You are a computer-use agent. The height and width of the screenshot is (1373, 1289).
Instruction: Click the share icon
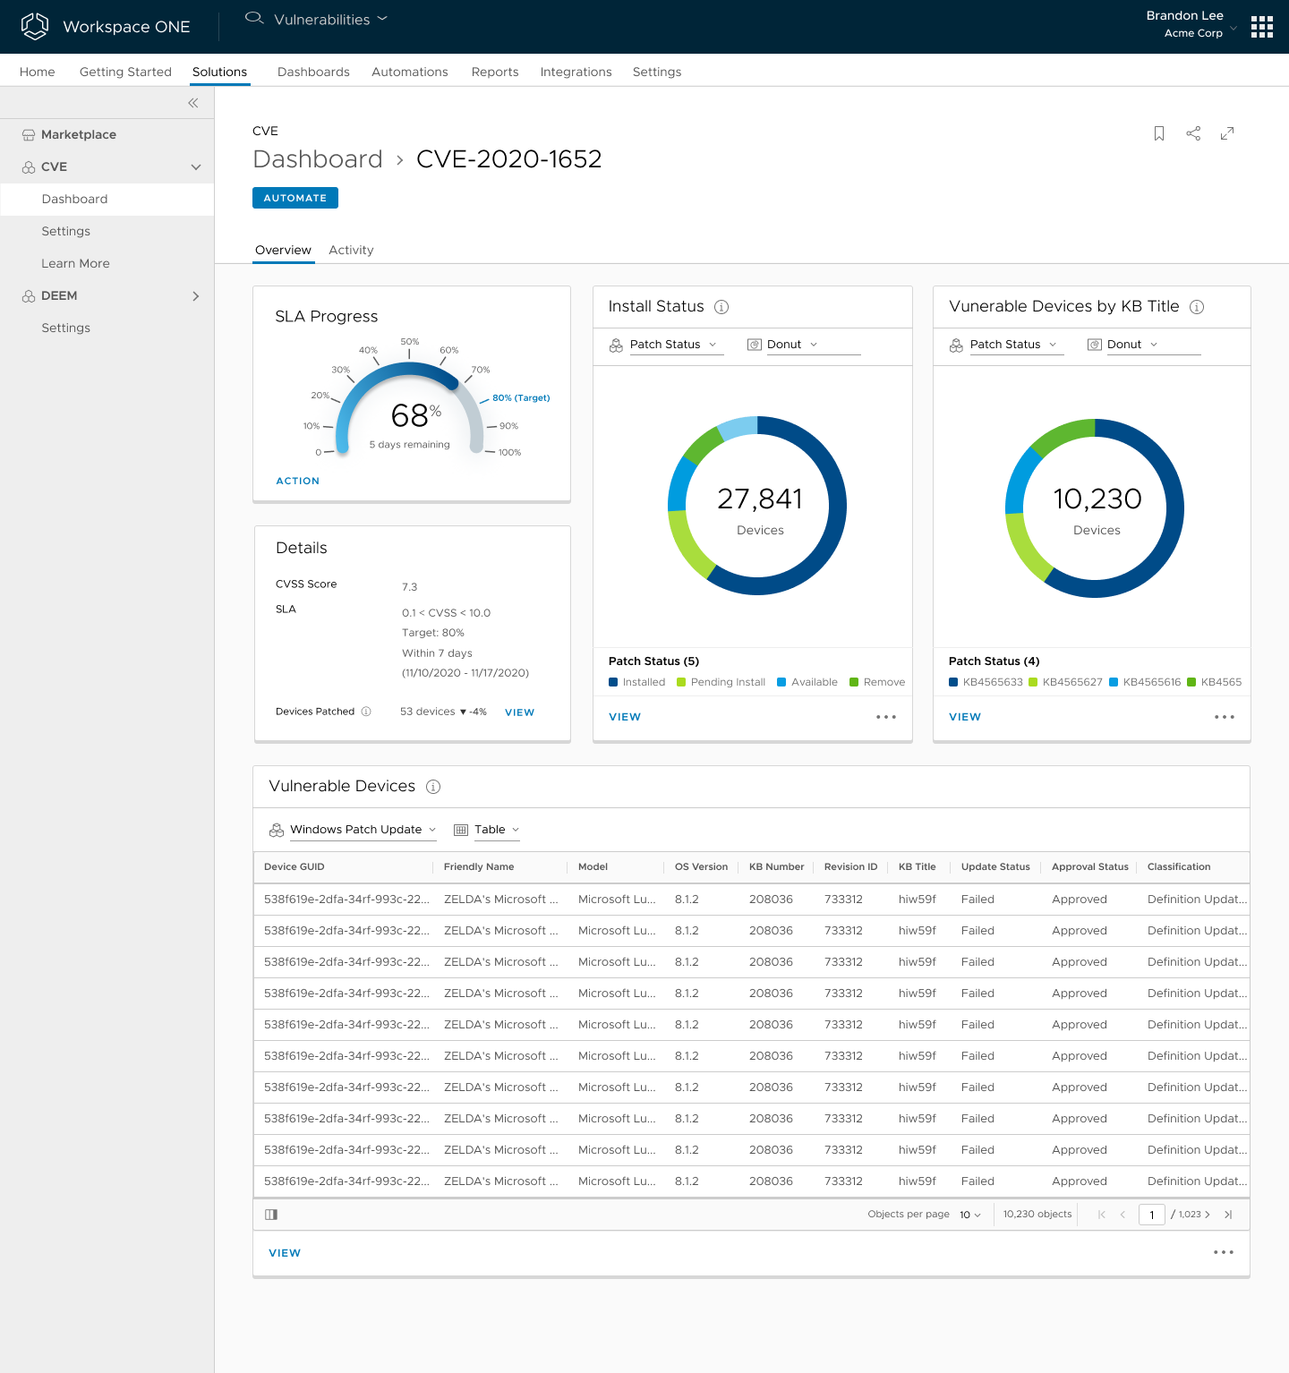(x=1193, y=133)
